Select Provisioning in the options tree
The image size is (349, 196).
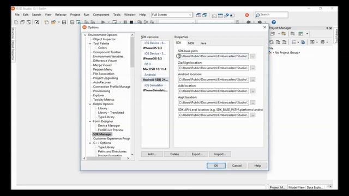click(x=101, y=91)
